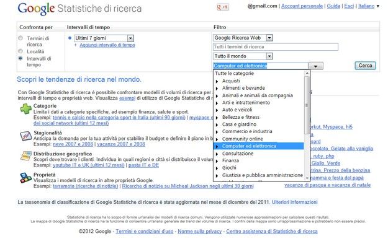Open the vacanze 2007 e 2008 link
The width and height of the screenshot is (388, 244).
pos(121,144)
